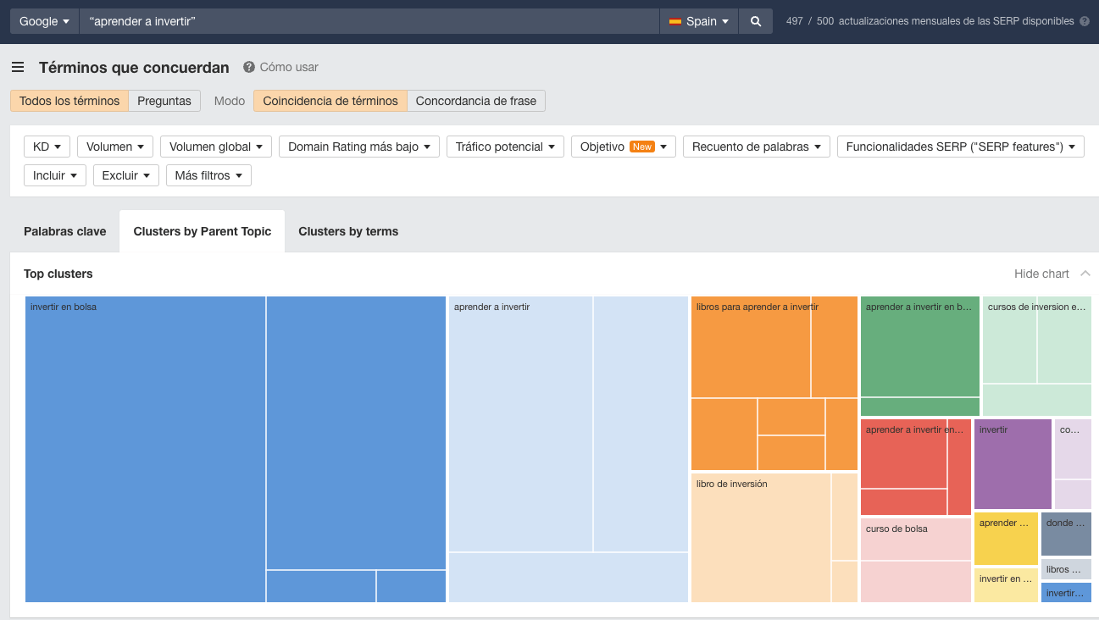The height and width of the screenshot is (620, 1099).
Task: Open the KD filter dropdown
Action: 47,146
